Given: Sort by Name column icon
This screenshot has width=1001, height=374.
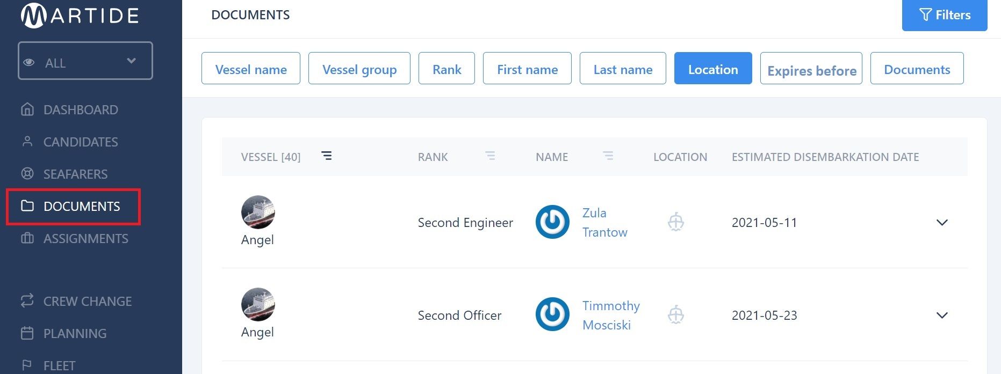Looking at the screenshot, I should pyautogui.click(x=608, y=156).
